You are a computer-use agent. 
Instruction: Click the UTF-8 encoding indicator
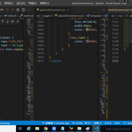(108, 123)
